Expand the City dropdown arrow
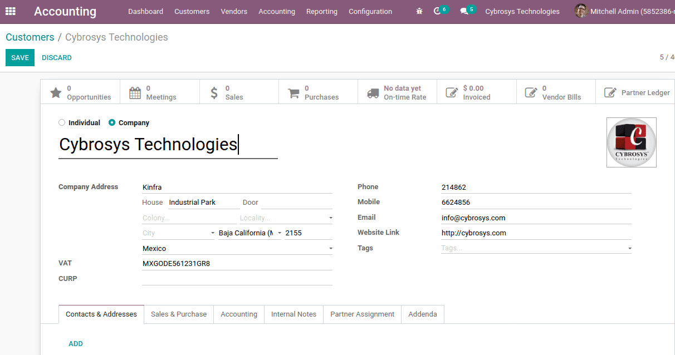675x355 pixels. pyautogui.click(x=212, y=233)
